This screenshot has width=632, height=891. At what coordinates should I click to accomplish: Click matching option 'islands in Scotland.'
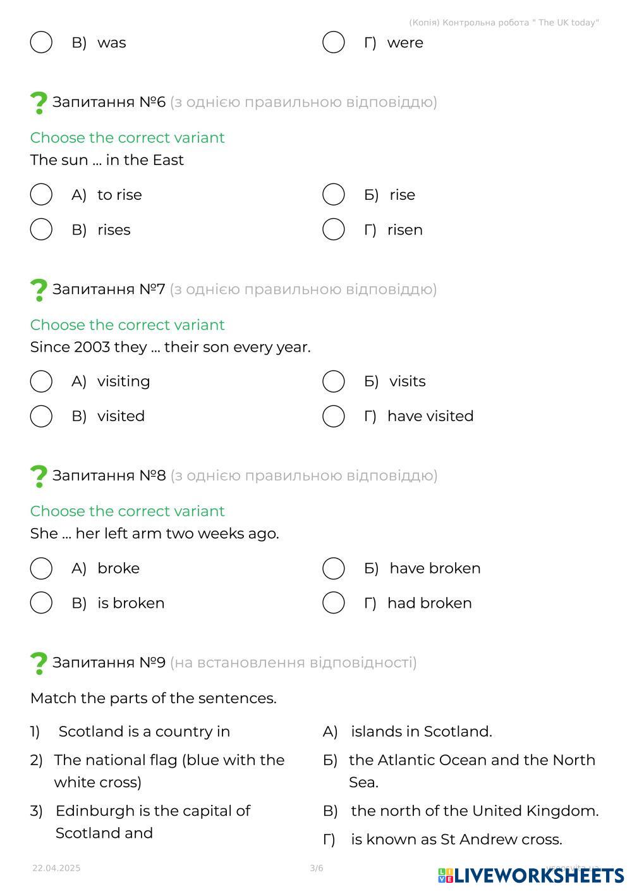click(421, 732)
